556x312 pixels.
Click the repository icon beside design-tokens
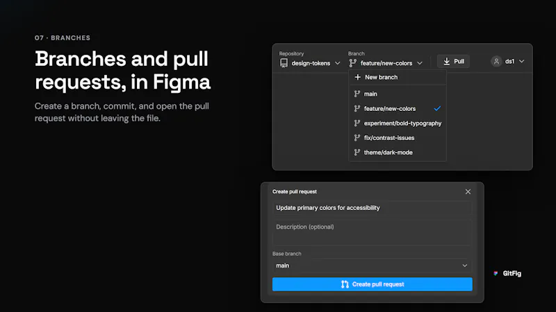click(284, 63)
